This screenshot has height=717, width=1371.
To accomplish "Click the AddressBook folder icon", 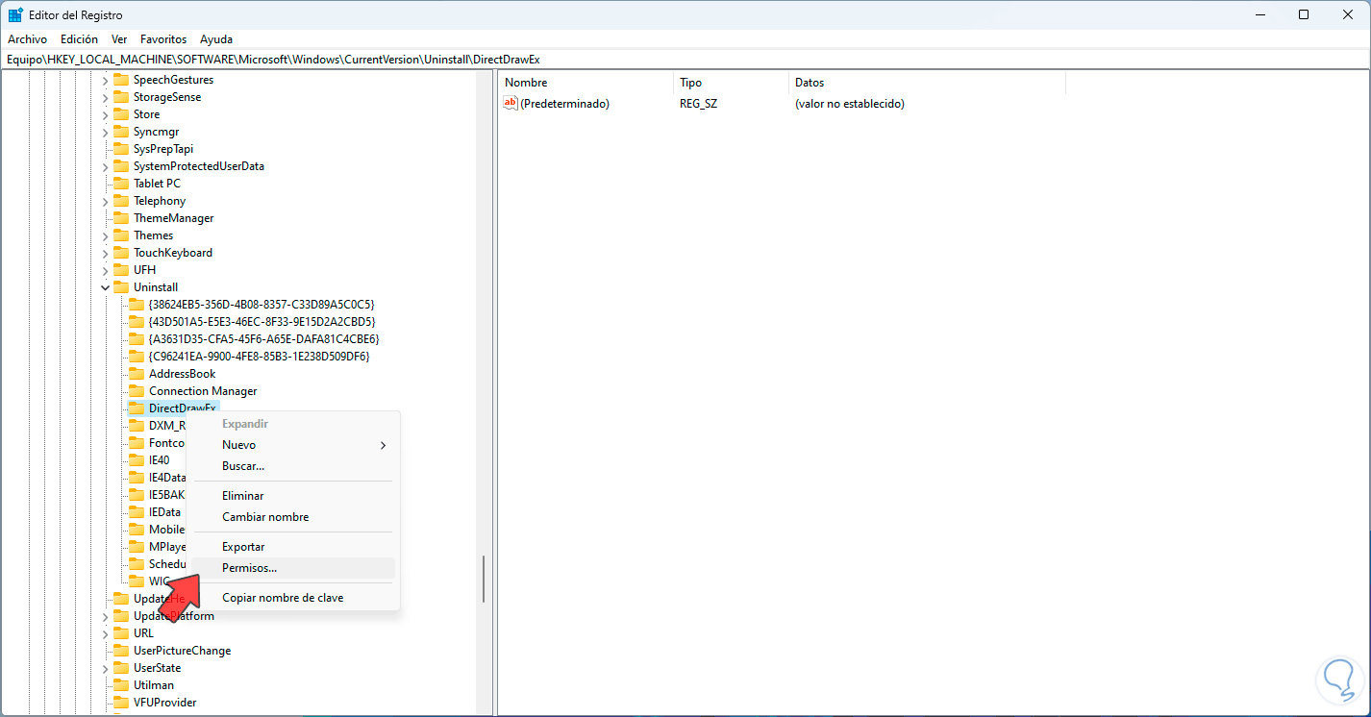I will click(137, 374).
